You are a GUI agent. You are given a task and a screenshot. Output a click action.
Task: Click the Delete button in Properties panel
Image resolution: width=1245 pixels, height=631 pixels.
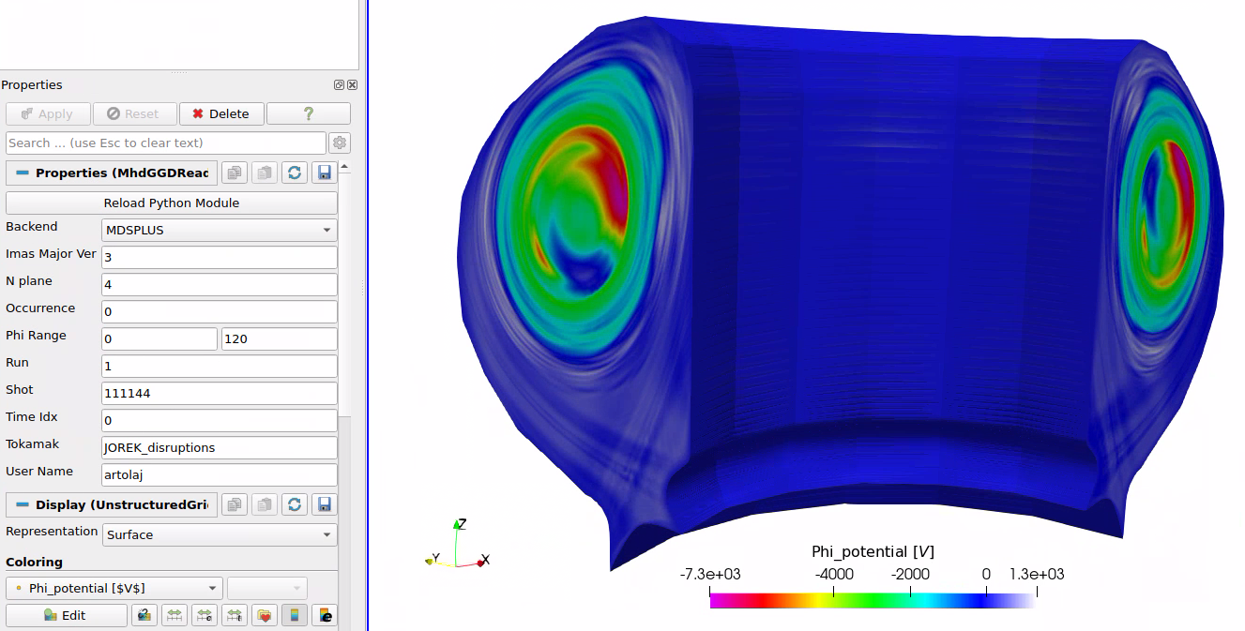click(220, 113)
